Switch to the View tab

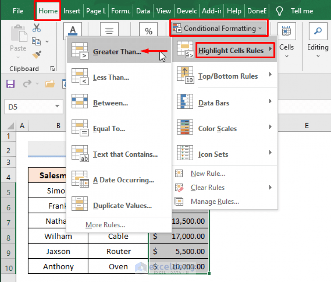click(163, 11)
